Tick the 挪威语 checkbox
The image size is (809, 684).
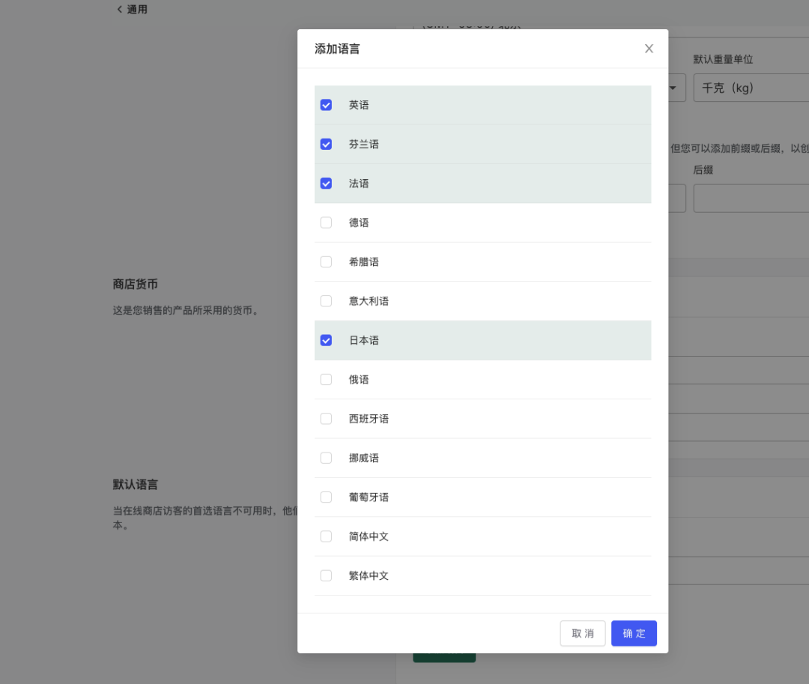(326, 458)
